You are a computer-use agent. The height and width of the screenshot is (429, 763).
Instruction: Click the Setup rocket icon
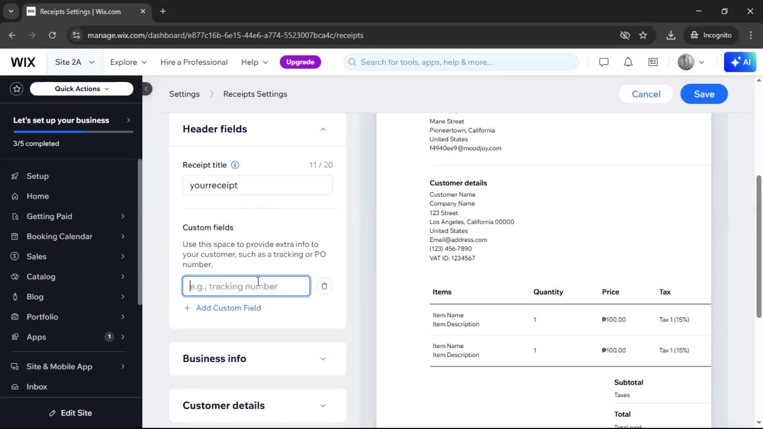point(15,176)
